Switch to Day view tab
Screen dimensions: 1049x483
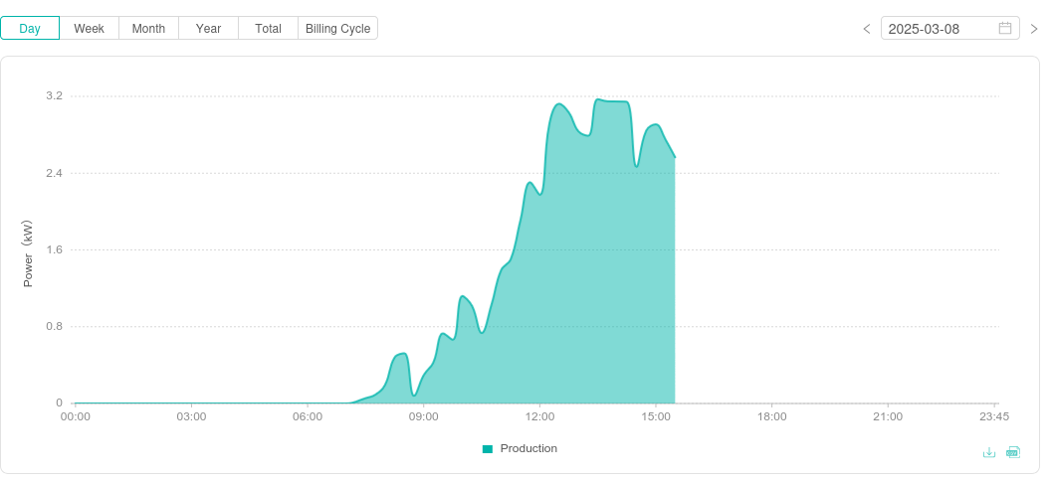[x=30, y=28]
